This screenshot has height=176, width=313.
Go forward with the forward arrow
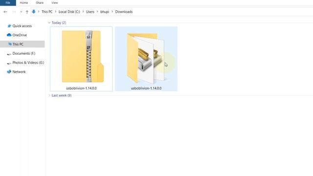pyautogui.click(x=14, y=12)
